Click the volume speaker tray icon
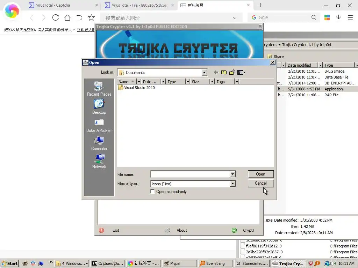 tap(333, 263)
